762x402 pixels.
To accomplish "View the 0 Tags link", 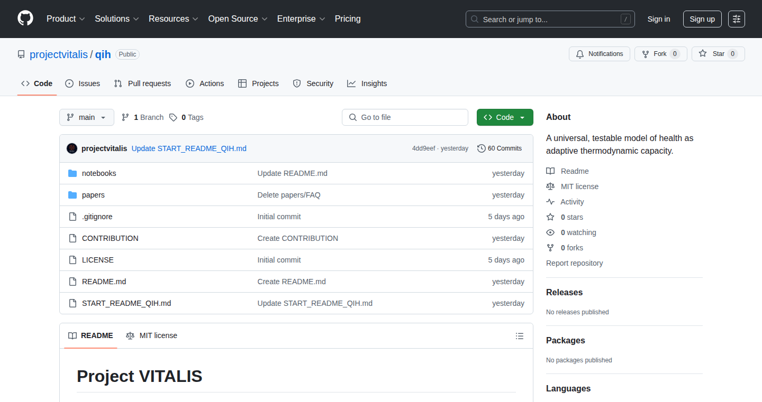I will 186,117.
